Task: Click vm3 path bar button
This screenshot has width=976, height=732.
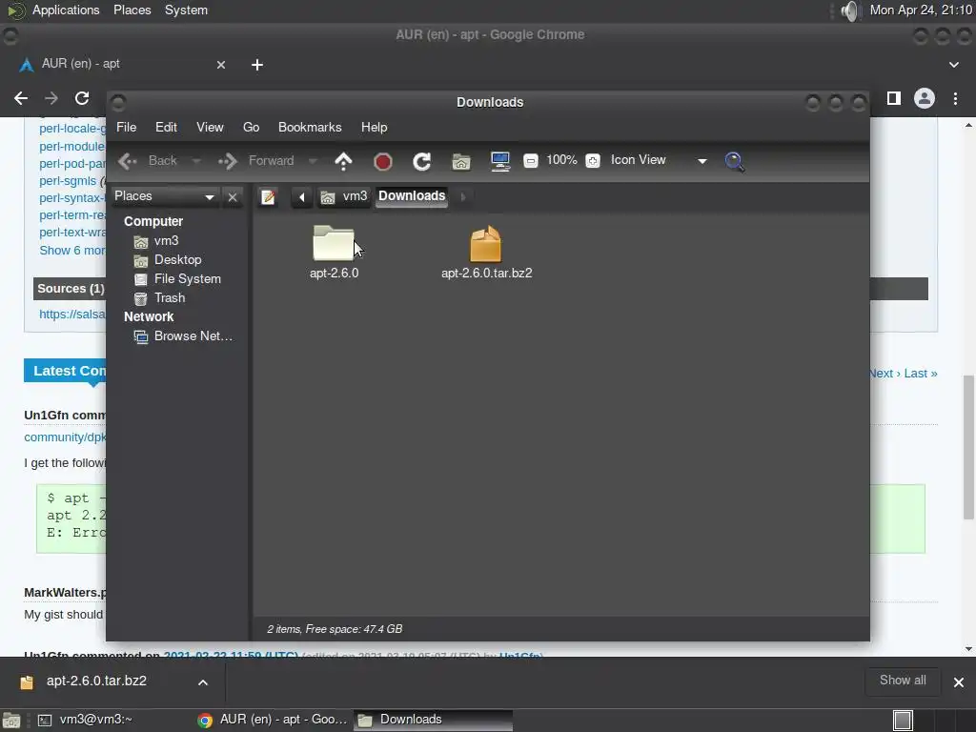Action: (344, 196)
